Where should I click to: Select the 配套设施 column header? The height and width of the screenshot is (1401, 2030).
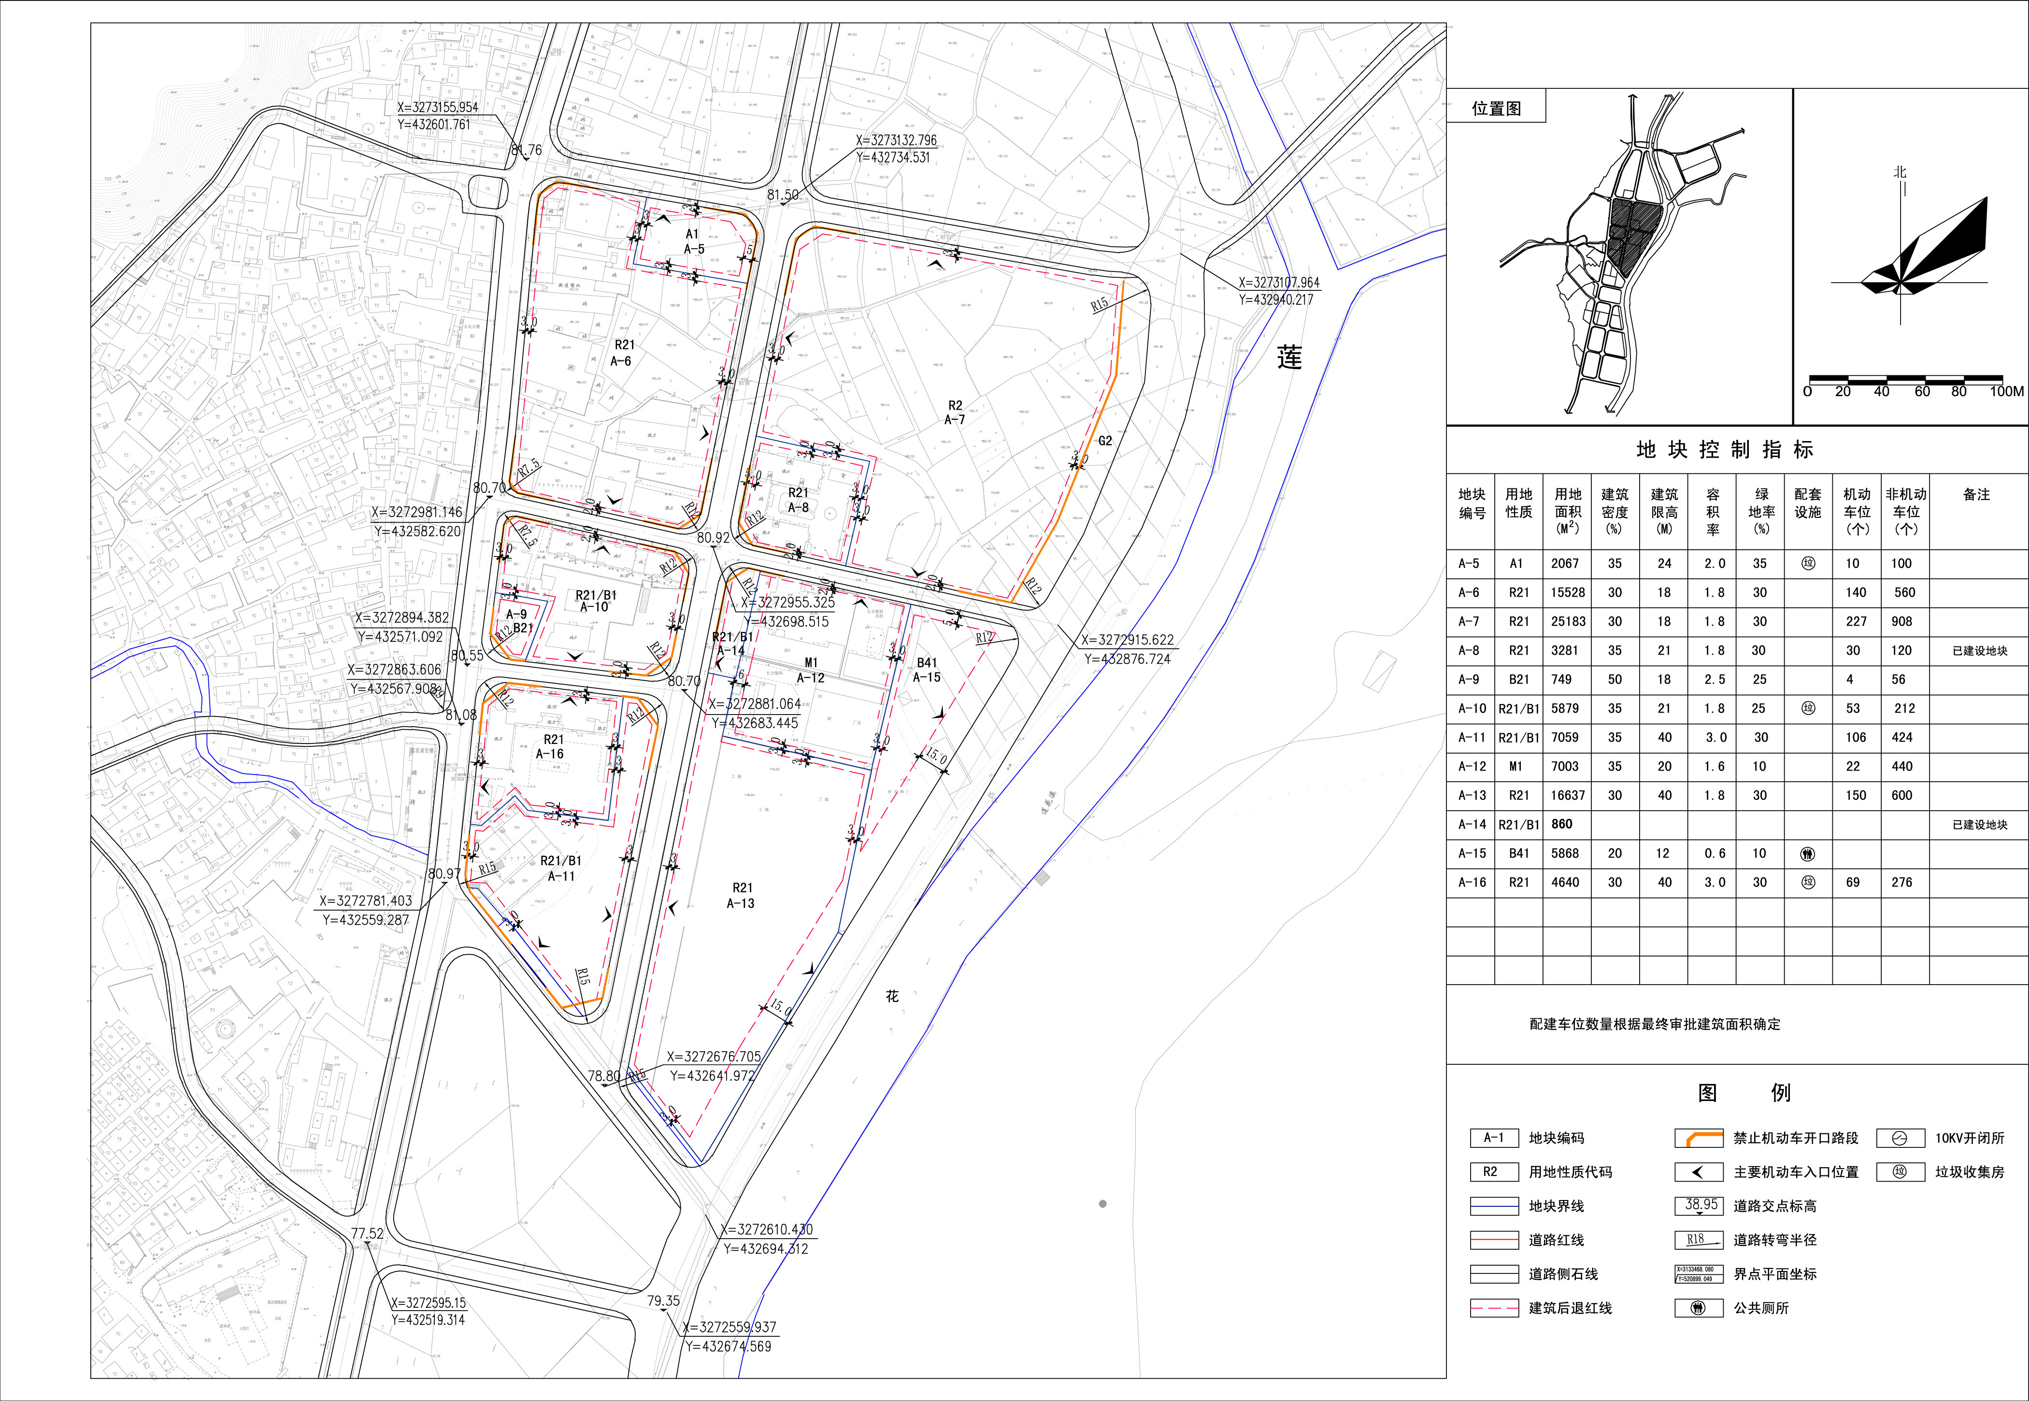(1808, 503)
